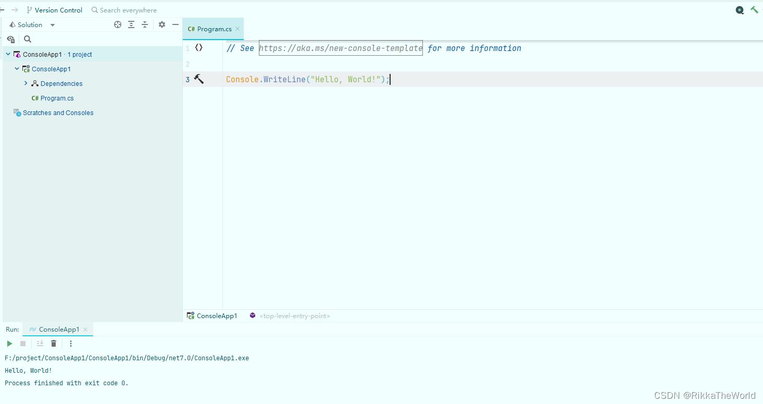763x404 pixels.
Task: Click the locate opened file crosshair icon
Action: tap(118, 24)
